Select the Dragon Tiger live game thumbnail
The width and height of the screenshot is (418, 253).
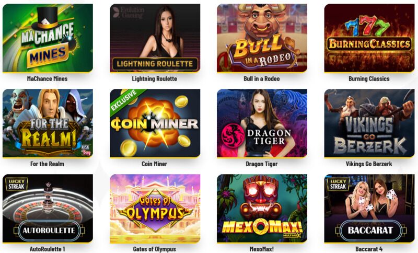click(262, 123)
